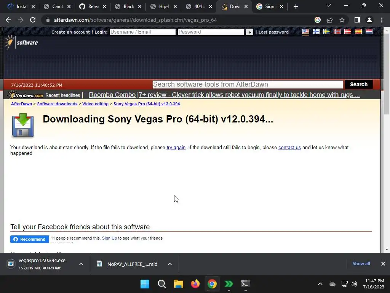Click the AfterDawn software logo
Viewport: 390px width, 293px height.
21,42
